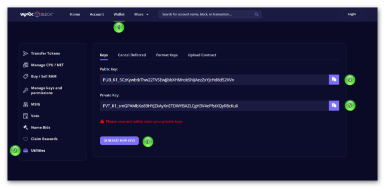Image resolution: width=385 pixels, height=188 pixels.
Task: Click the MSIG hierarchy icon
Action: pyautogui.click(x=26, y=104)
